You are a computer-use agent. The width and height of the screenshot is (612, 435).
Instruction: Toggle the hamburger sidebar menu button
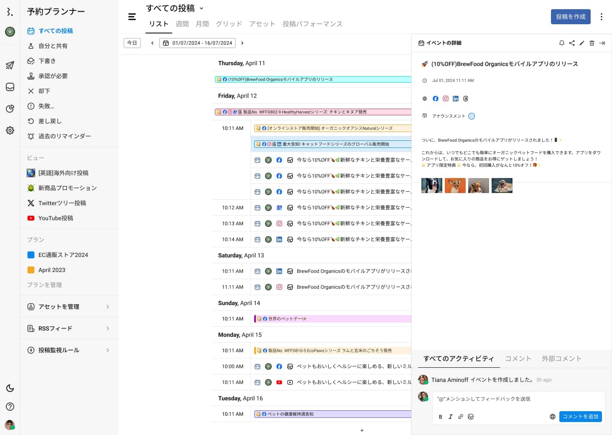[132, 17]
